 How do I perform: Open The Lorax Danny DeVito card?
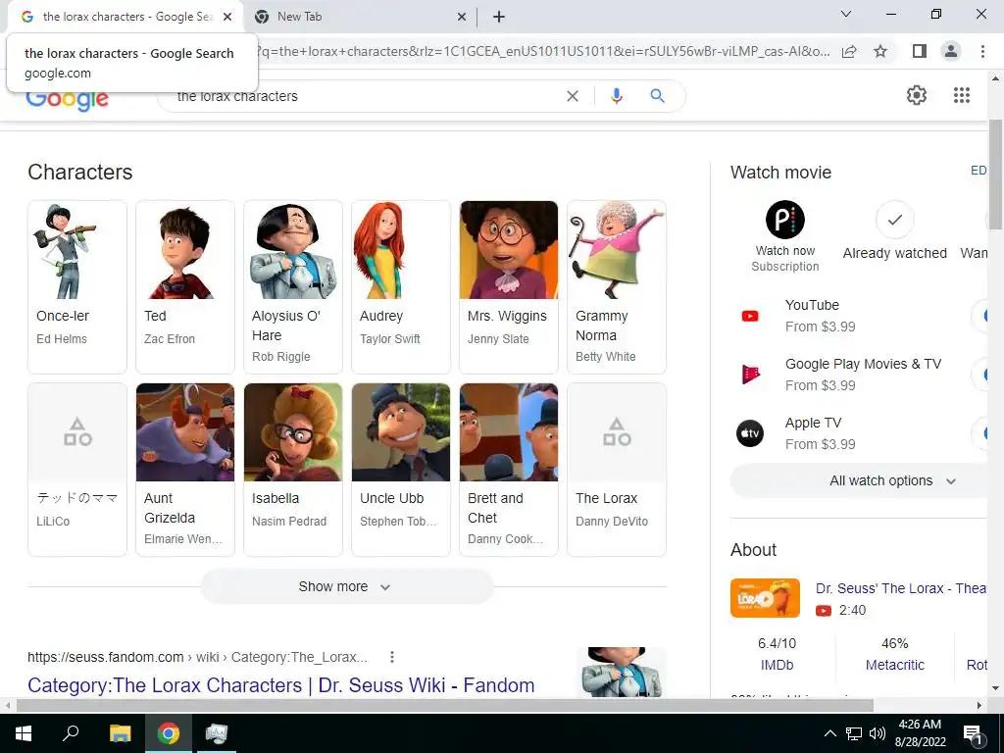[x=617, y=470]
